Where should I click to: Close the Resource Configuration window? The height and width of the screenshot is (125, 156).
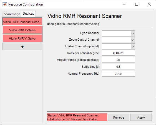[149, 4]
